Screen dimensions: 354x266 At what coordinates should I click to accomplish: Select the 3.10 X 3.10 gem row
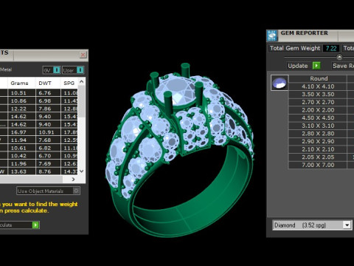pyautogui.click(x=318, y=126)
